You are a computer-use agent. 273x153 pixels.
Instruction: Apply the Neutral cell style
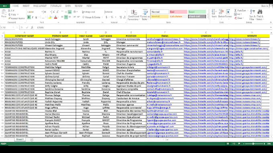pyautogui.click(x=159, y=16)
